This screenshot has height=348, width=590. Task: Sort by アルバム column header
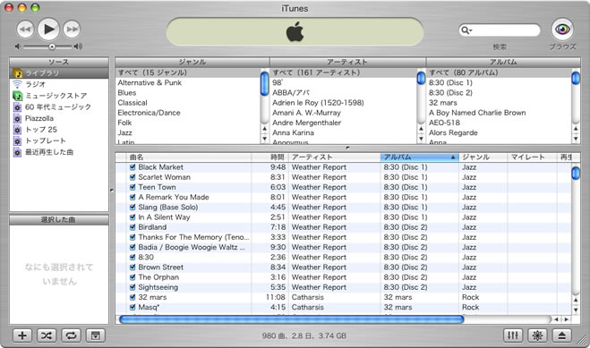(x=420, y=157)
